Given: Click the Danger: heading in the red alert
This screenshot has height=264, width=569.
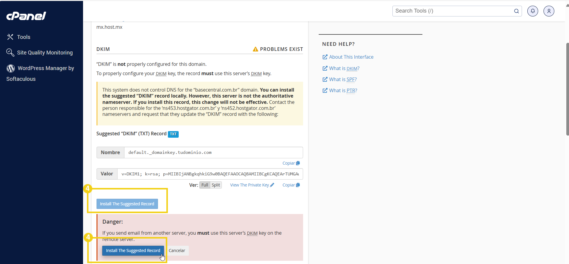Looking at the screenshot, I should tap(113, 222).
